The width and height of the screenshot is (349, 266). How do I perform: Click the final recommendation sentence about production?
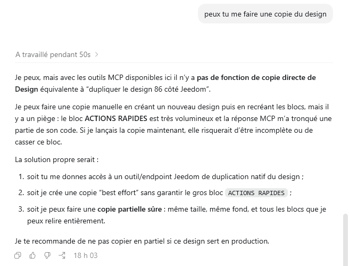pos(142,241)
